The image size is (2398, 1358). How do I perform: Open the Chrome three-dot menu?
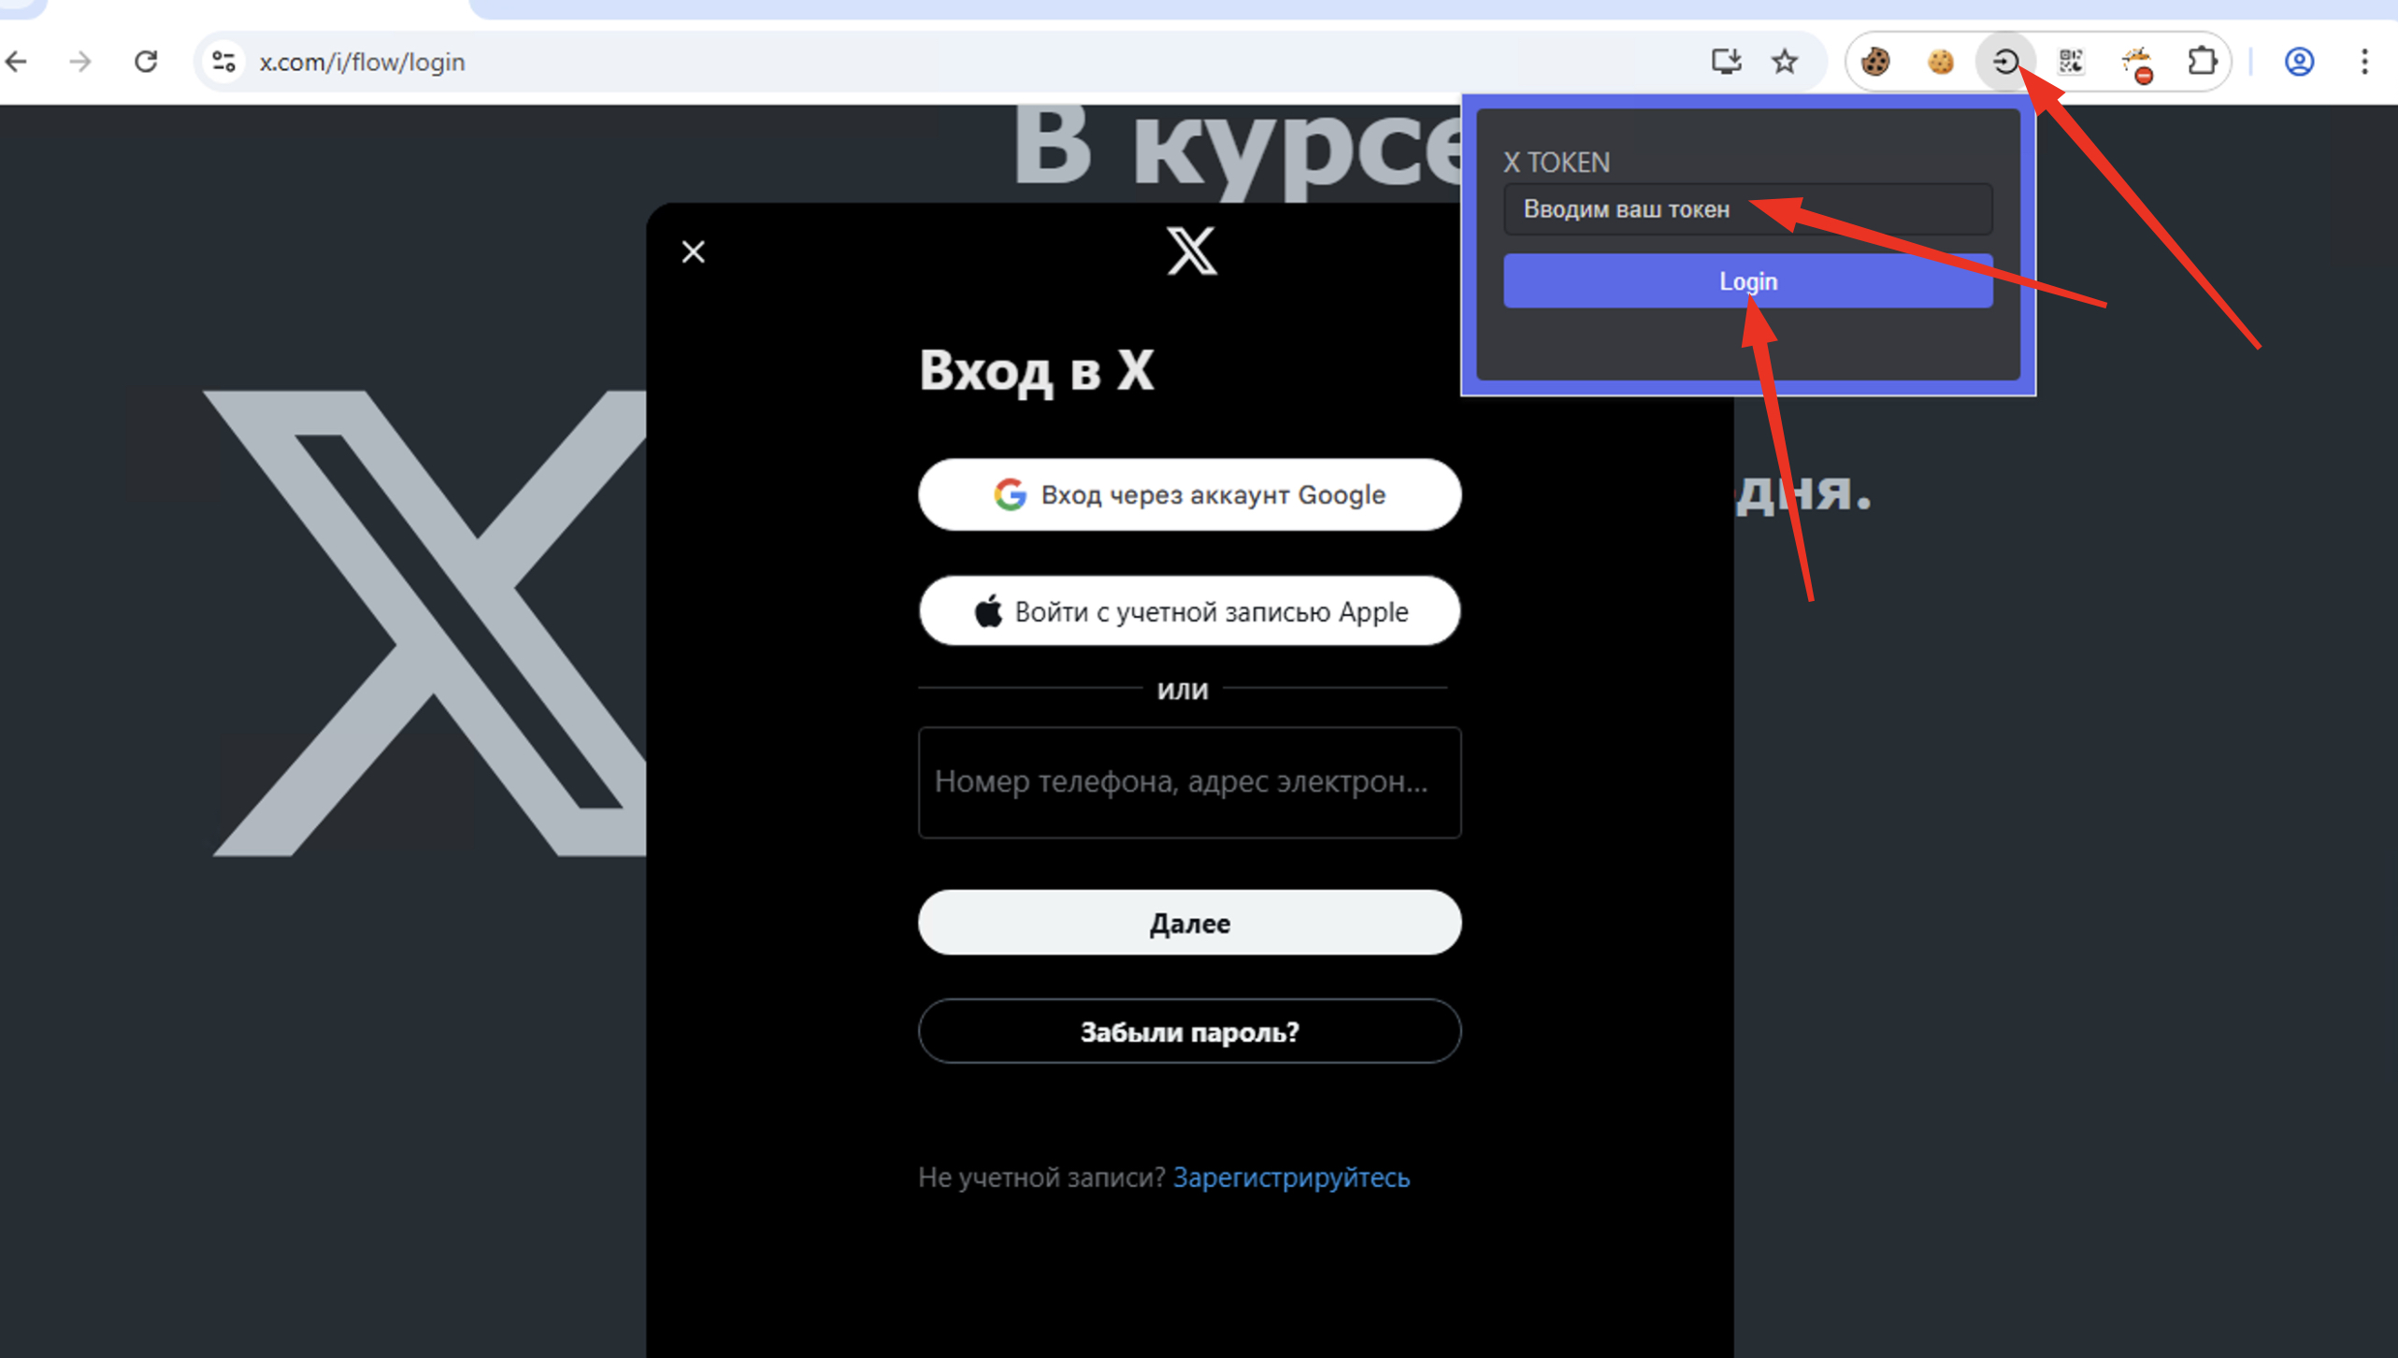2364,62
